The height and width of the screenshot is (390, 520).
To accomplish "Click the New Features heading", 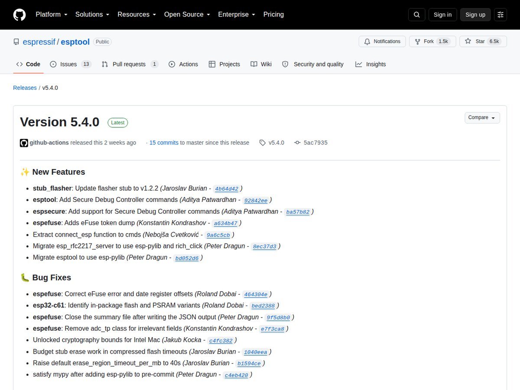I will 52,172.
